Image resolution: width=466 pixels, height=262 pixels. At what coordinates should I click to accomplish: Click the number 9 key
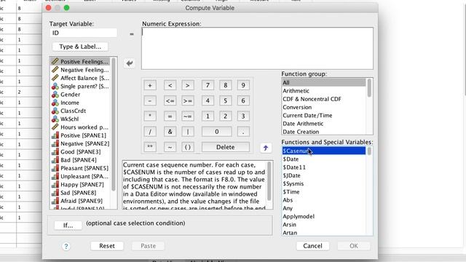(x=243, y=86)
